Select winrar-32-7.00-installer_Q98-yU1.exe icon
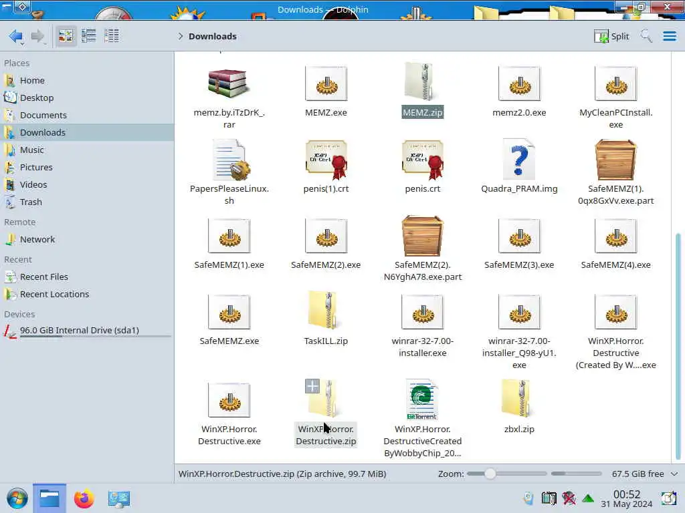The height and width of the screenshot is (513, 685). (x=519, y=312)
